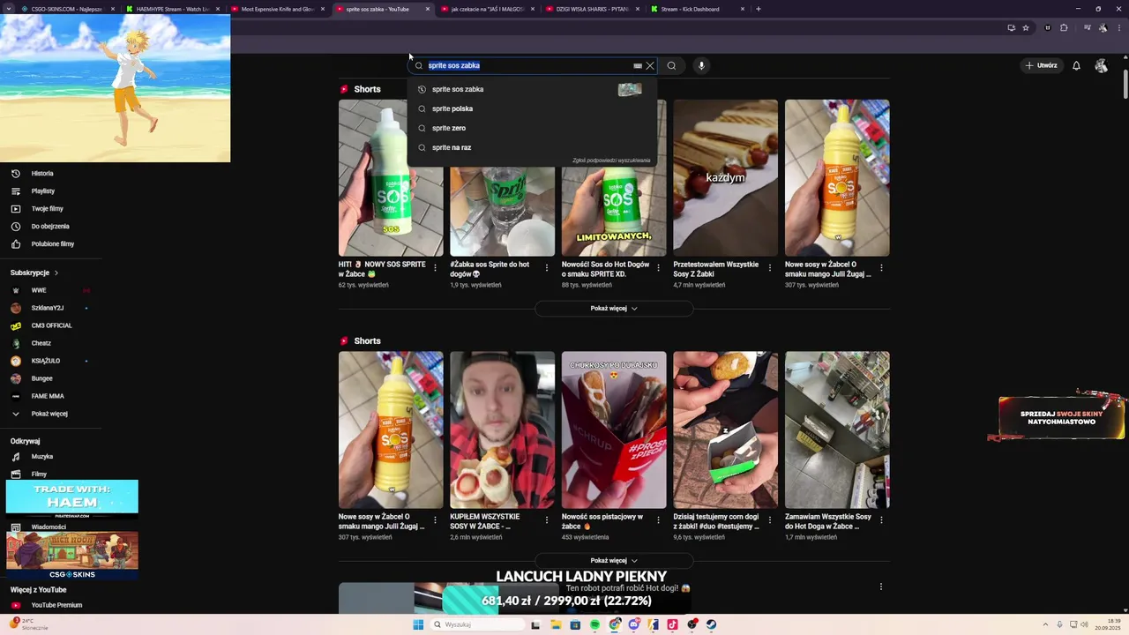
Task: Open options for 'Przetestowałem Wszystkie Sosy Z Żabki'
Action: click(770, 268)
